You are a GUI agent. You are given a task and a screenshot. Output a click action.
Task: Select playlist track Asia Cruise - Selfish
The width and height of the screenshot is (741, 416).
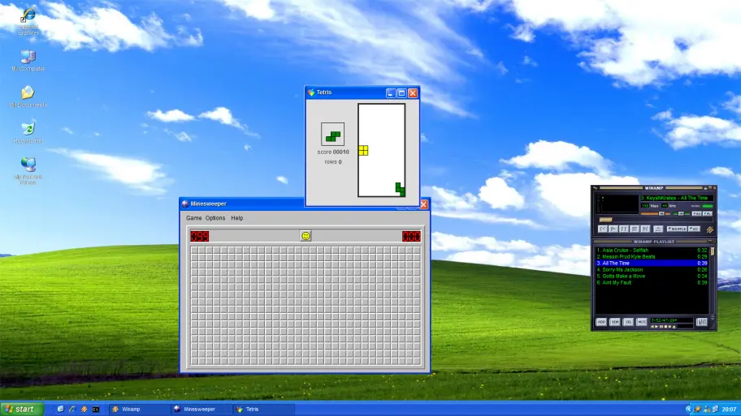point(652,250)
